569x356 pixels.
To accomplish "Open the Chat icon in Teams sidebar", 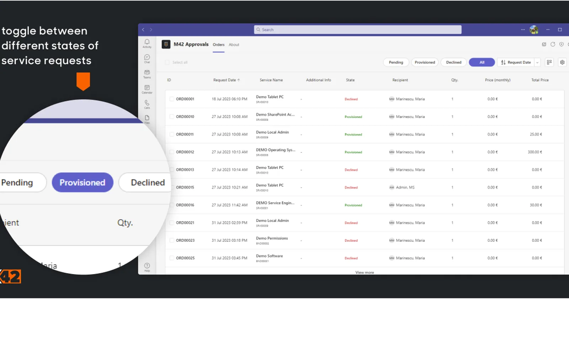I will (147, 58).
